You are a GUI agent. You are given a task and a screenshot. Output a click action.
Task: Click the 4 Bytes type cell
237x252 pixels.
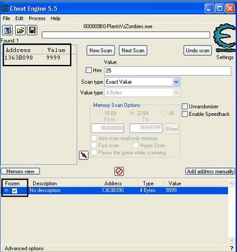148,190
